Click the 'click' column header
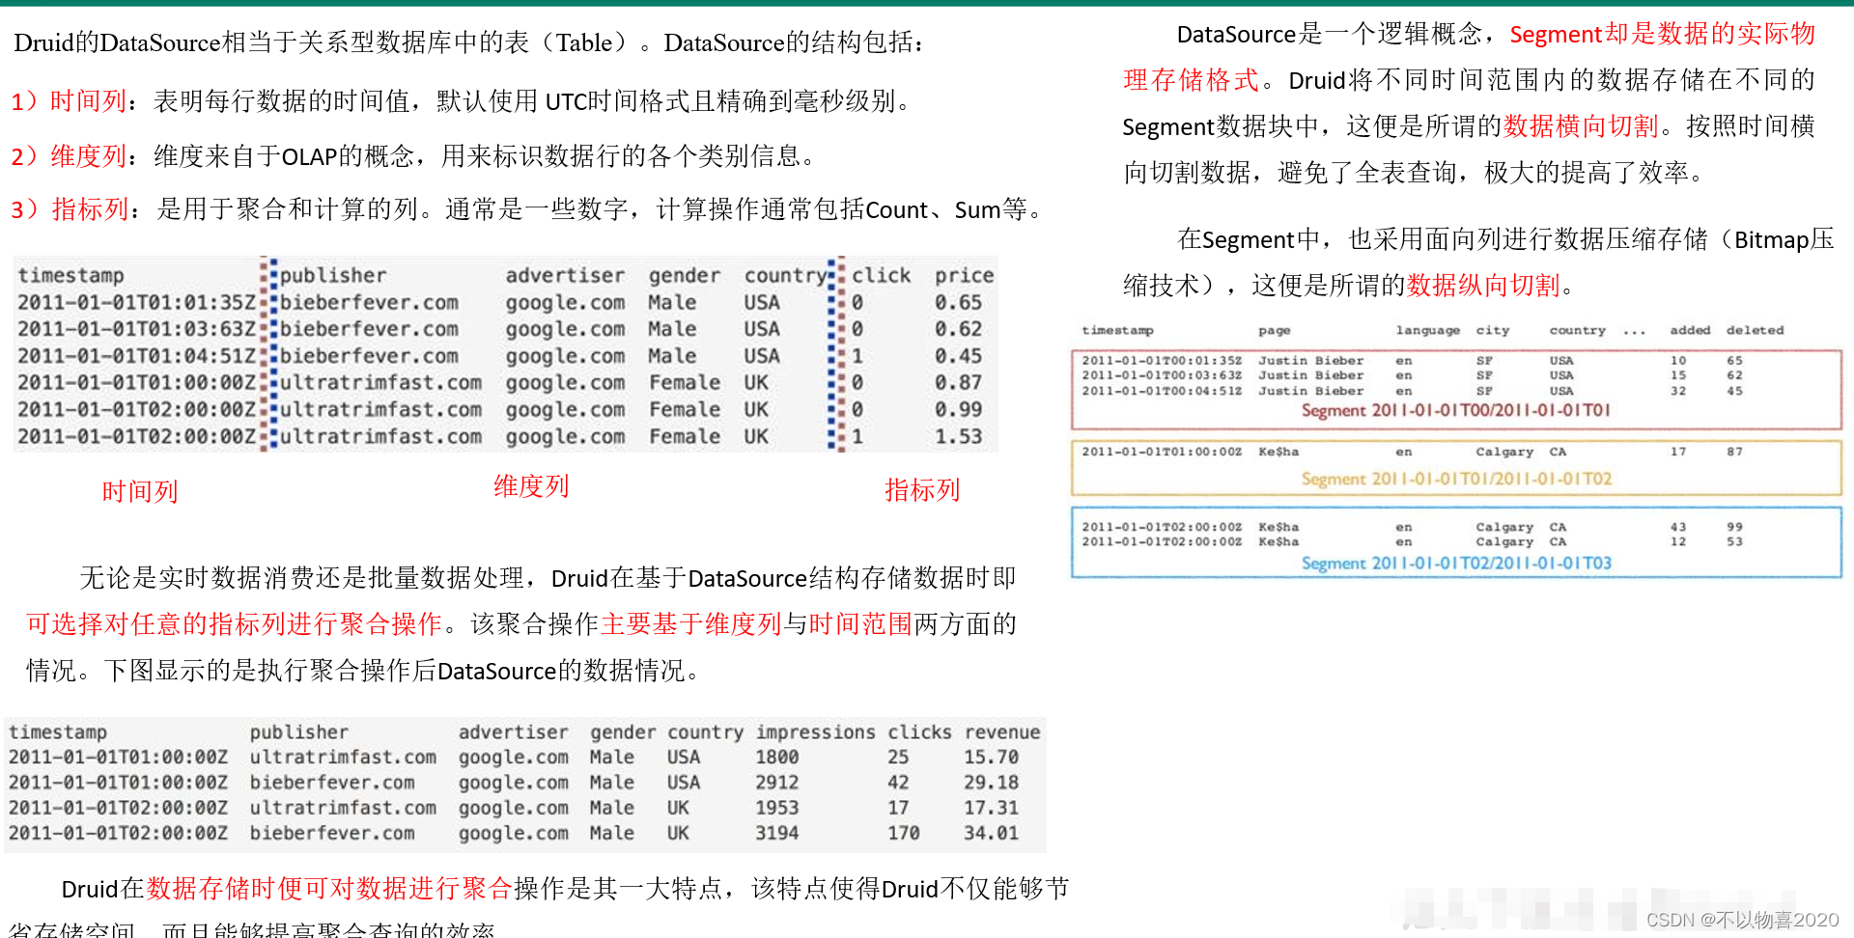This screenshot has height=938, width=1854. [x=881, y=275]
